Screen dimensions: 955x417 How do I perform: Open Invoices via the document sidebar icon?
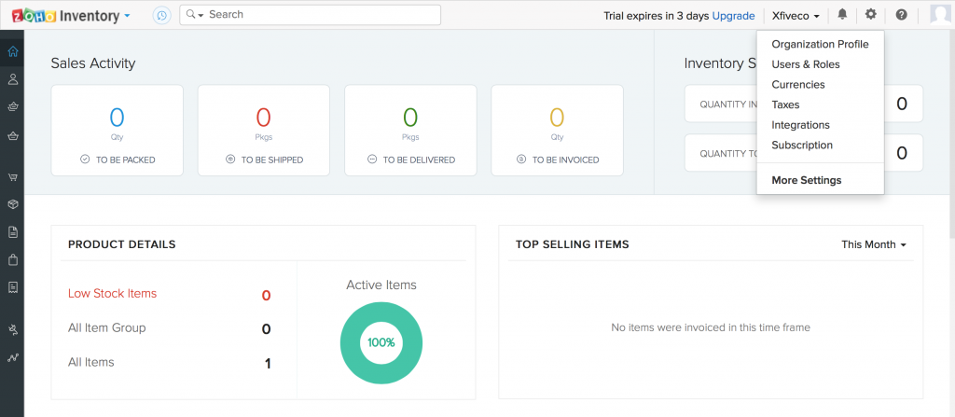click(x=12, y=232)
